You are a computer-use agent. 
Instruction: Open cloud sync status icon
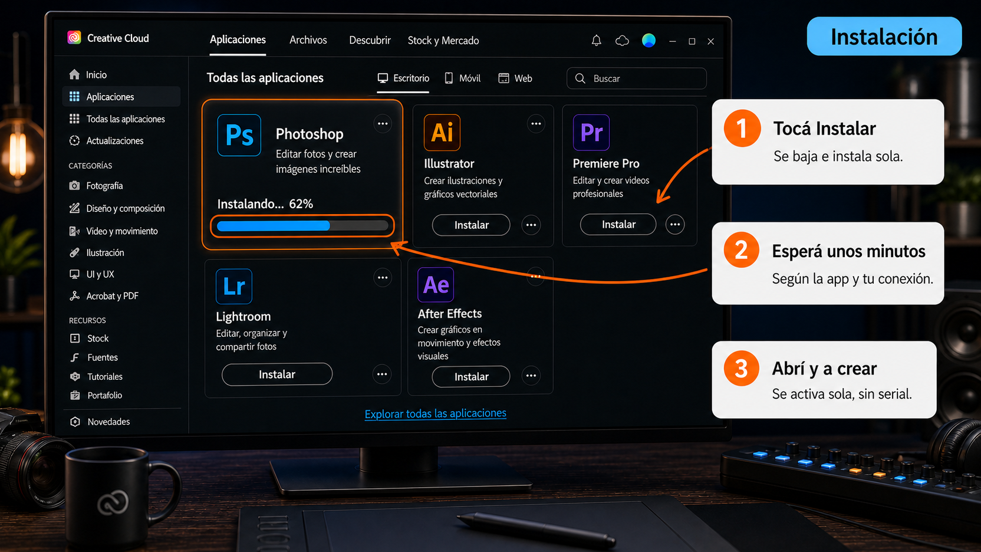tap(622, 41)
